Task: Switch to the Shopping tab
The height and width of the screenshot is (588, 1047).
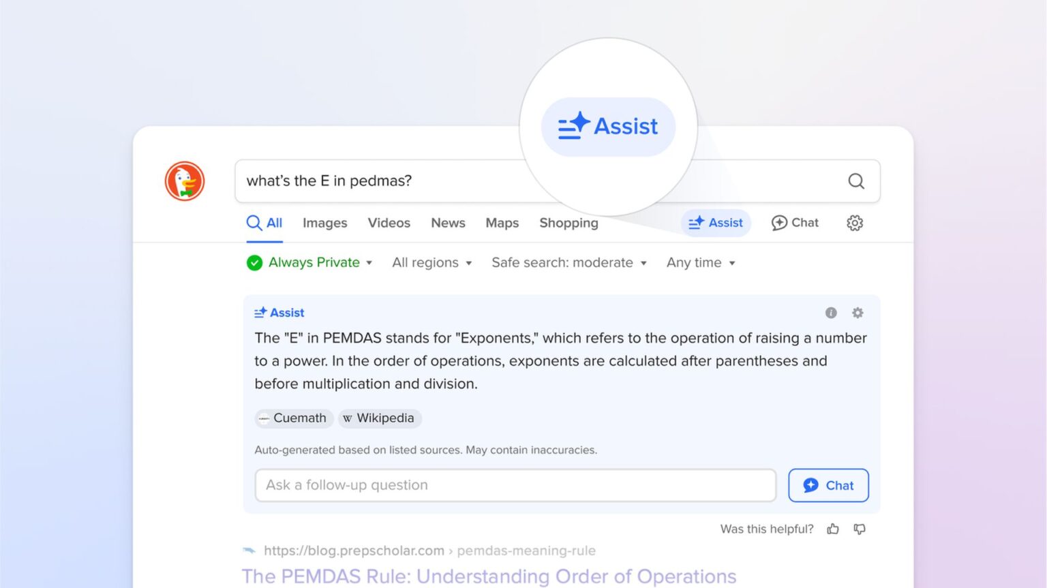Action: pos(568,223)
